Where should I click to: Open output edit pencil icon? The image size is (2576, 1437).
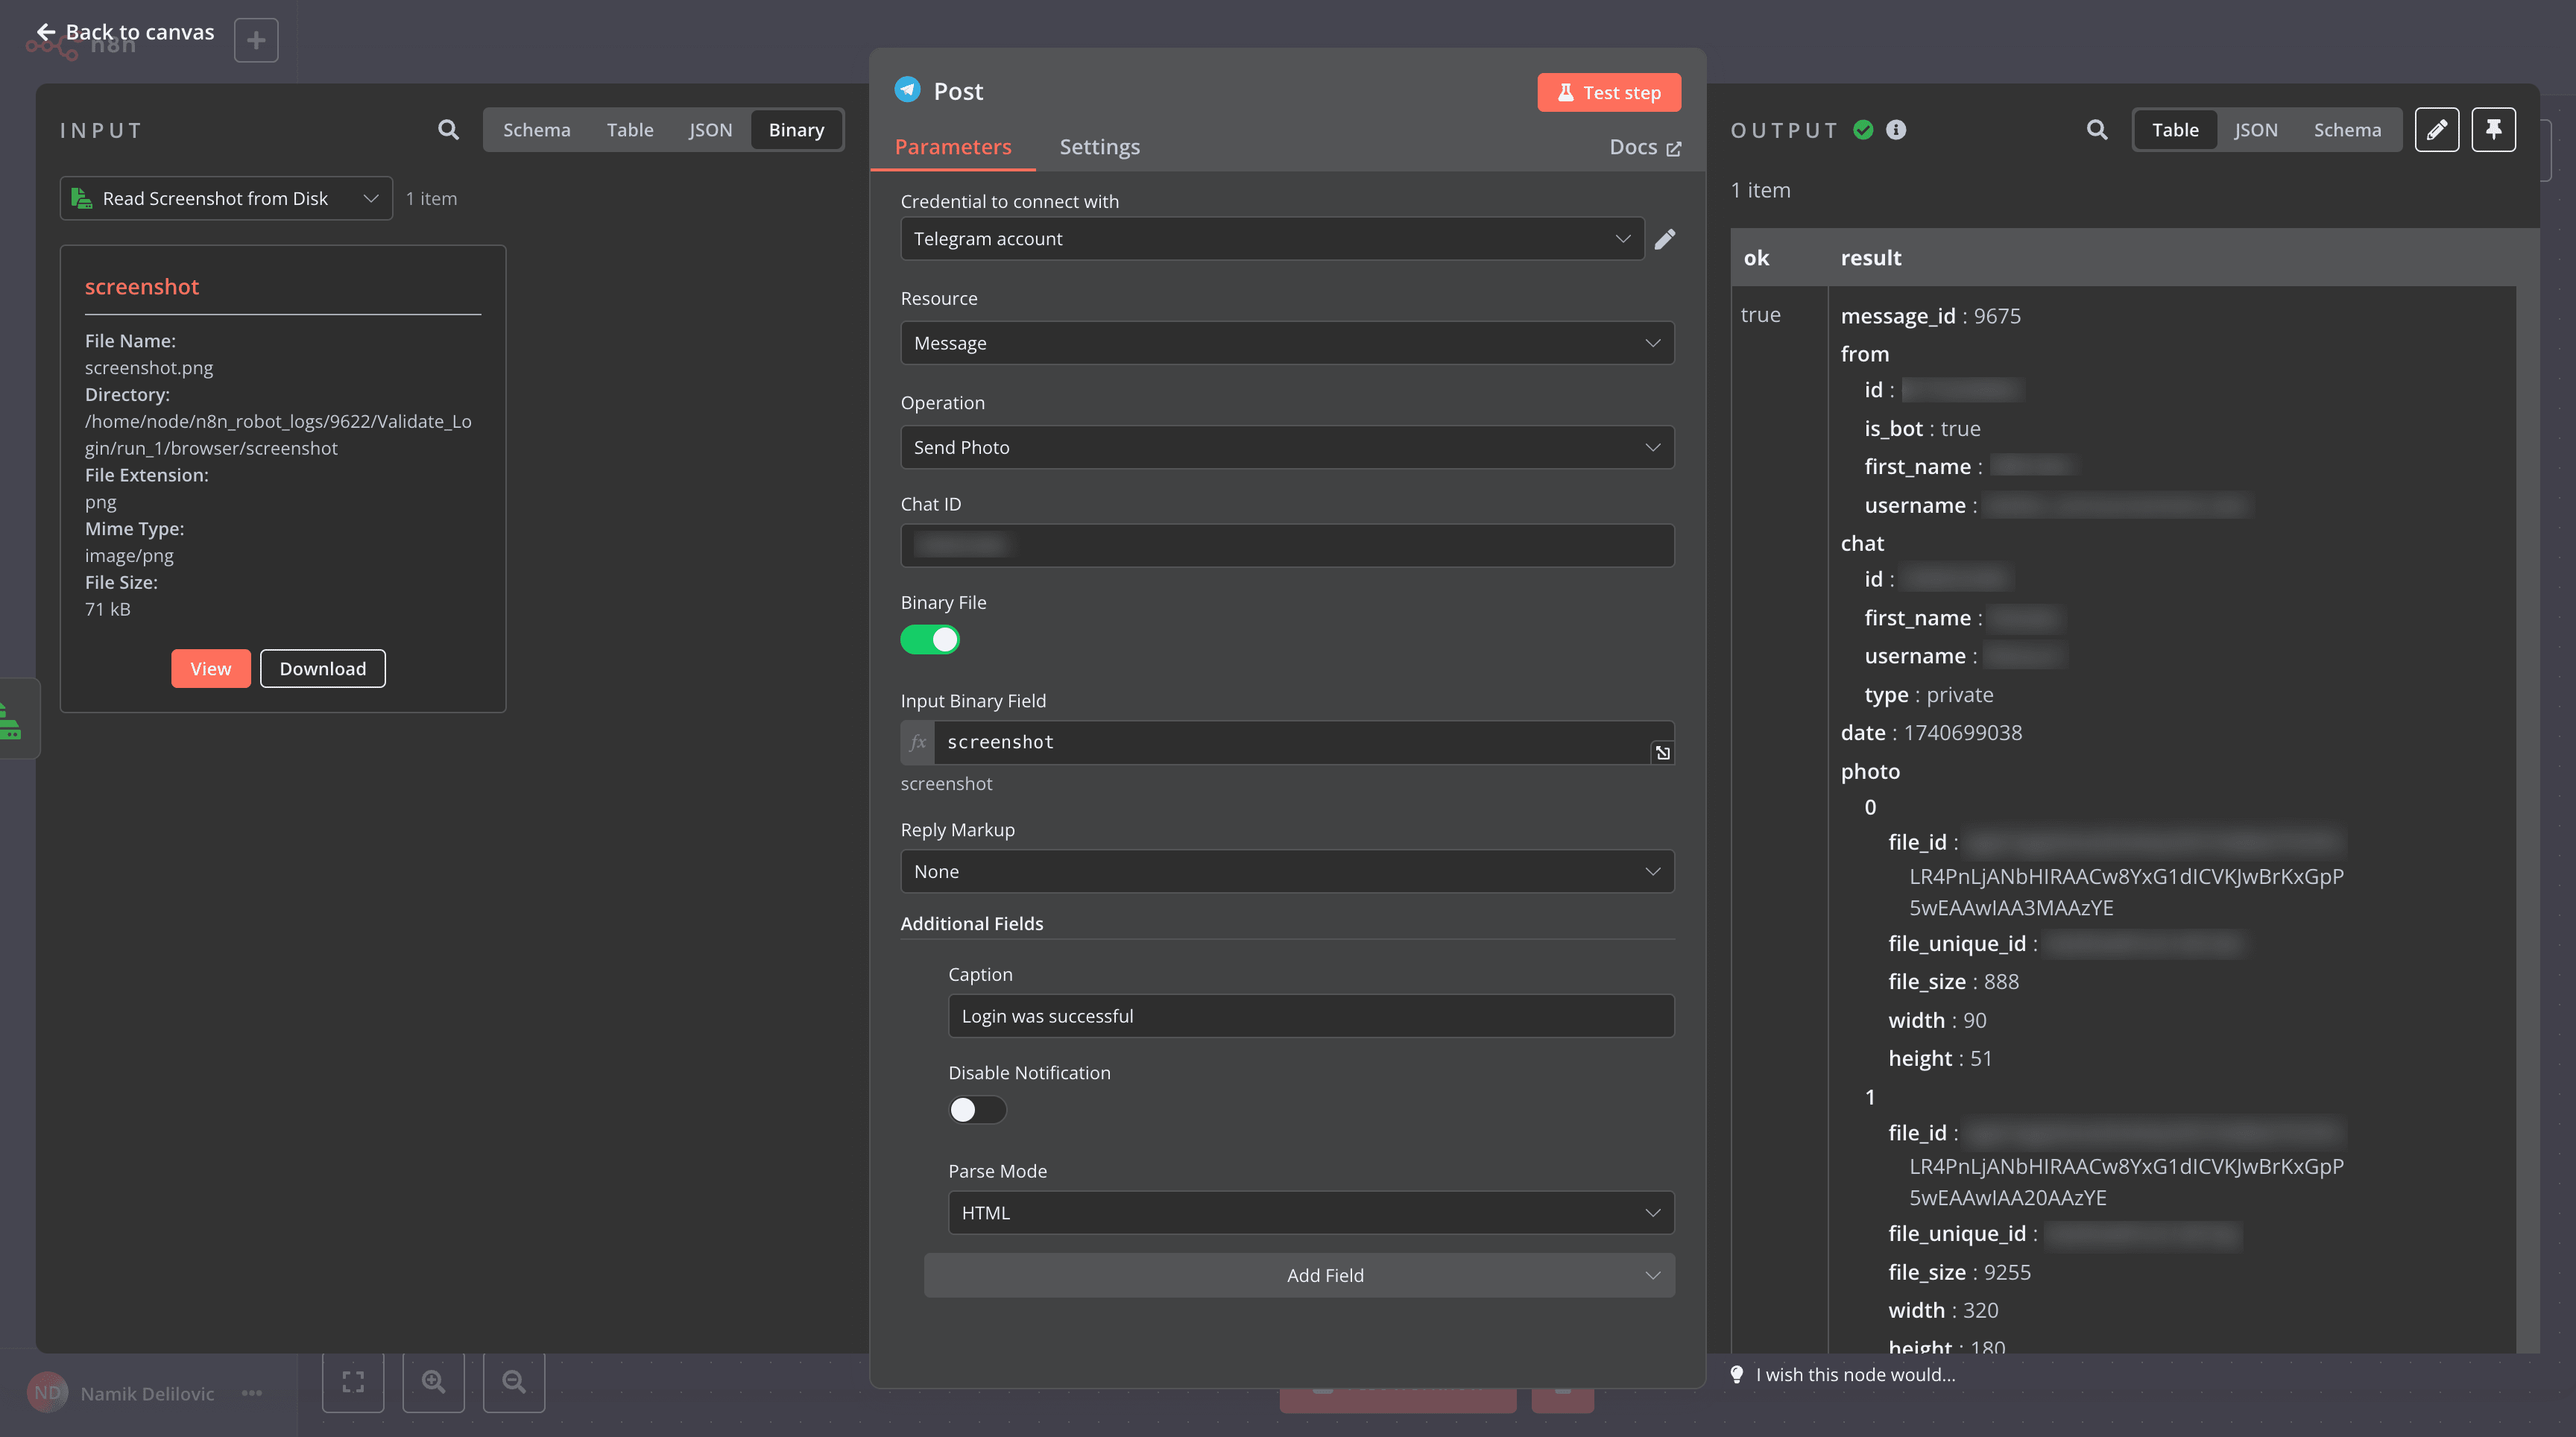pos(2437,129)
